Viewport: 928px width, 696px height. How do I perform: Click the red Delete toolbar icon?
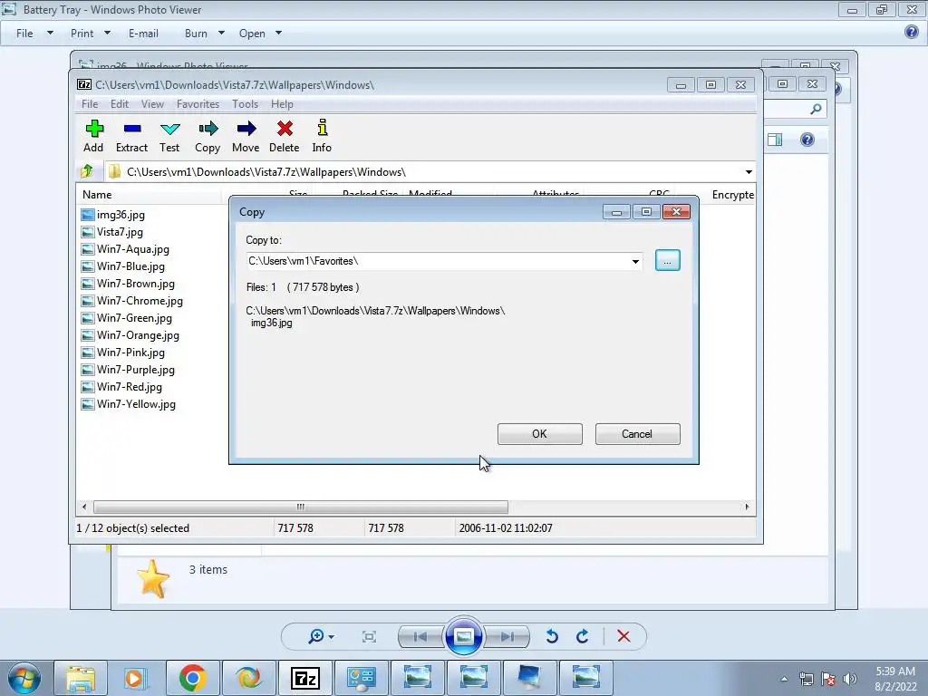click(285, 129)
